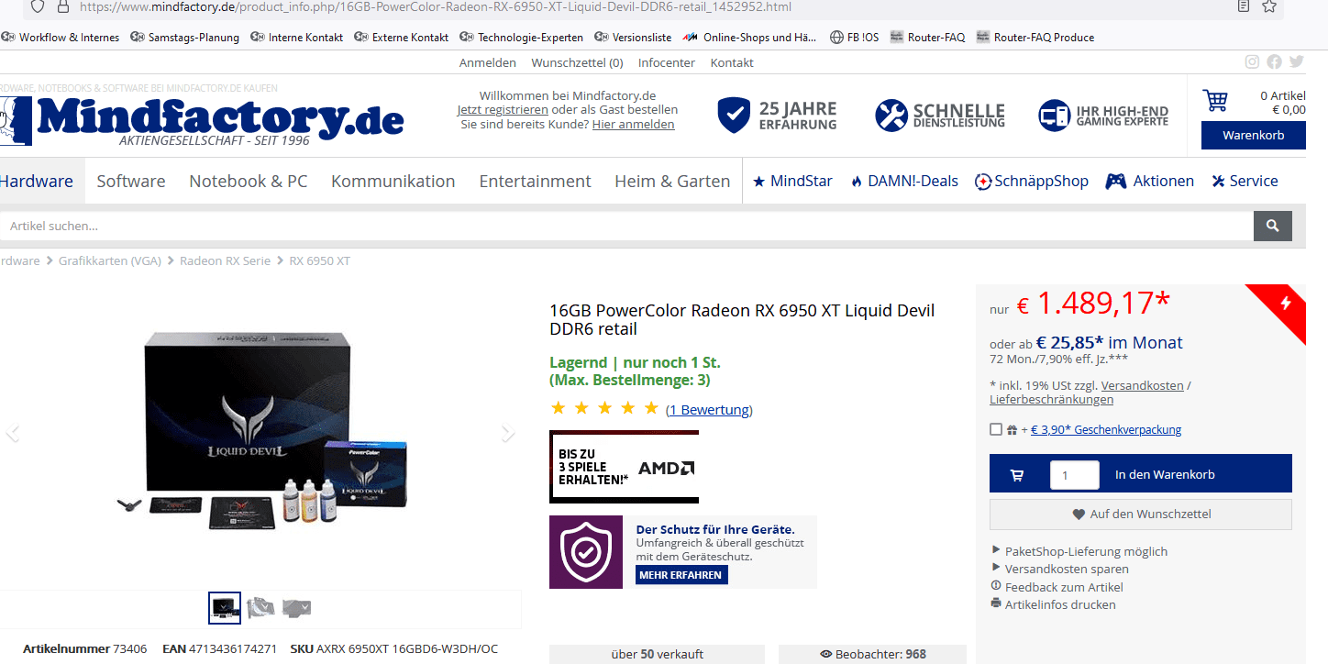Image resolution: width=1328 pixels, height=664 pixels.
Task: Click the Warenkorb button in header
Action: coord(1253,136)
